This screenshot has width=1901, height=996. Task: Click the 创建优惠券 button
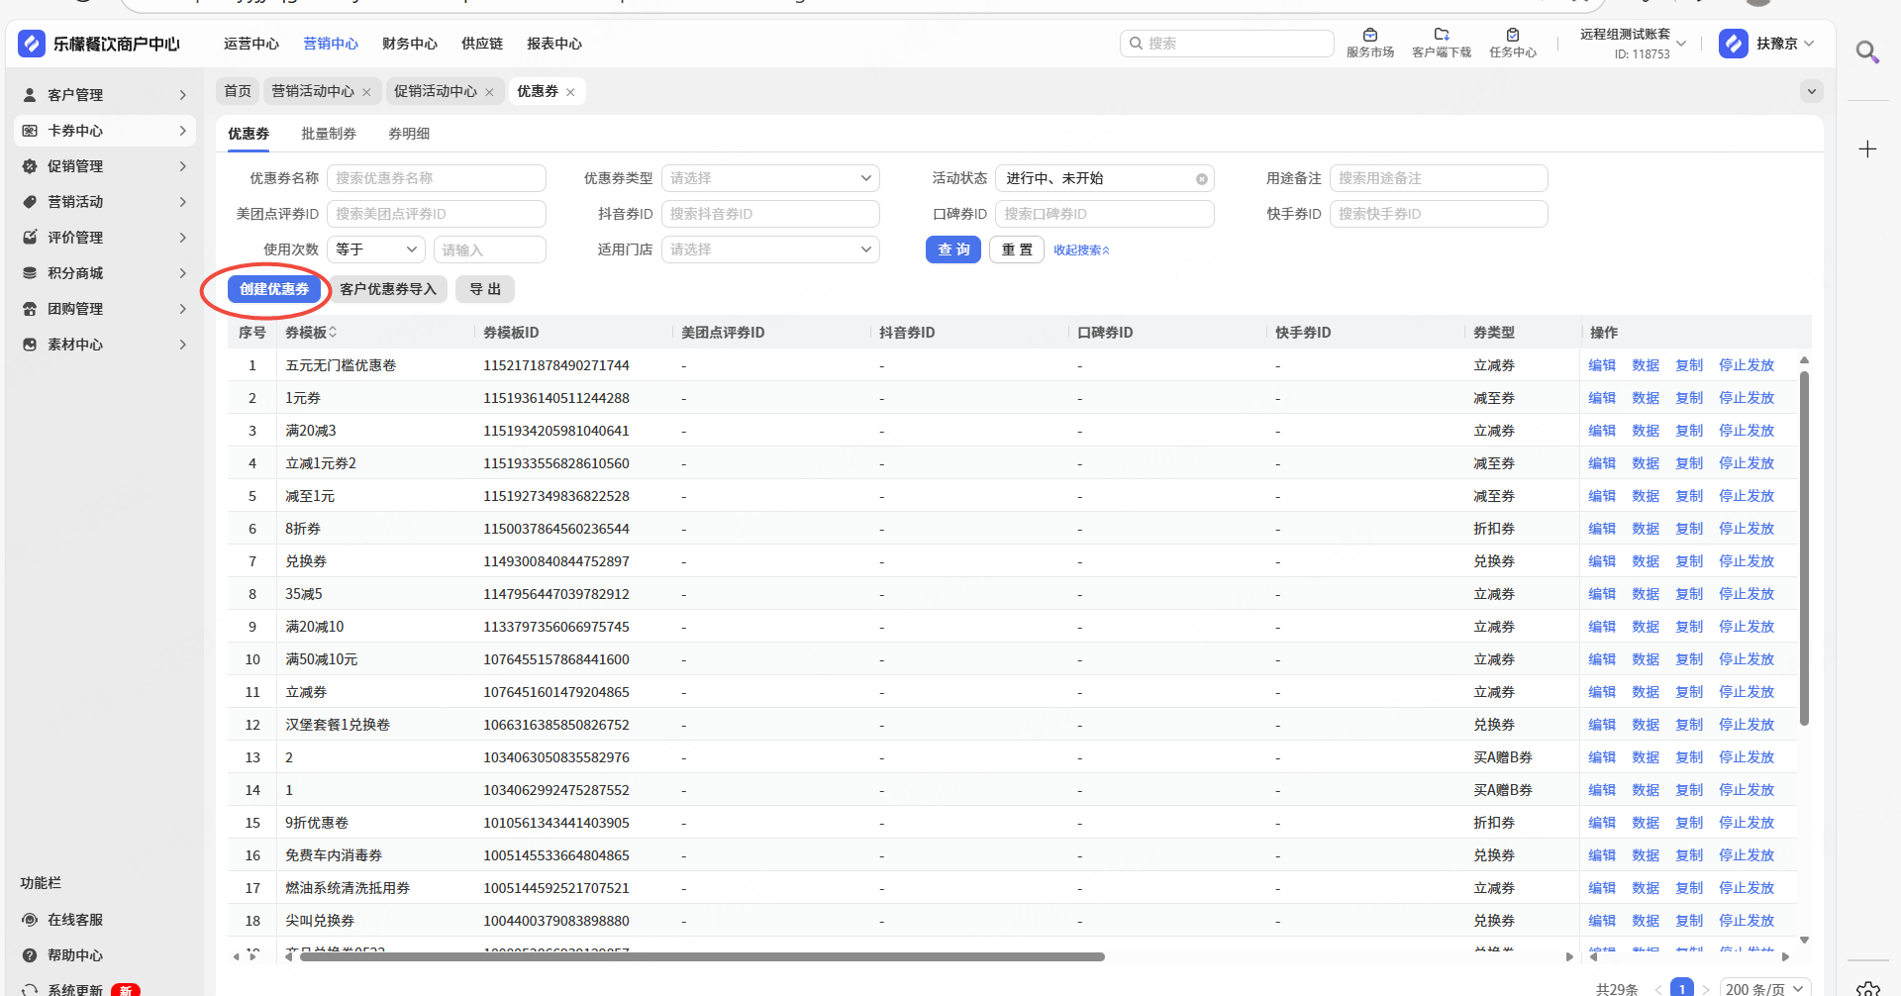click(x=274, y=289)
